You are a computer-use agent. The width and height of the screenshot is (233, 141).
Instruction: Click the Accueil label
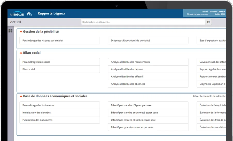point(15,22)
